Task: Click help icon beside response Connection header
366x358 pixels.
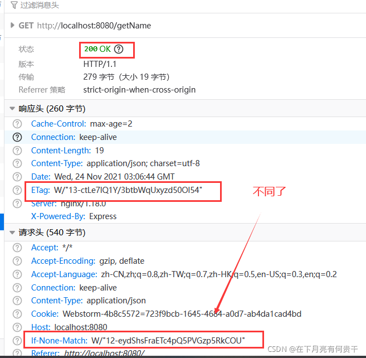Action: [x=17, y=137]
